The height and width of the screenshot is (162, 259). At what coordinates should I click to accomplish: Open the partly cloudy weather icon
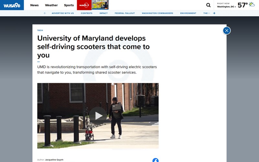(252, 4)
